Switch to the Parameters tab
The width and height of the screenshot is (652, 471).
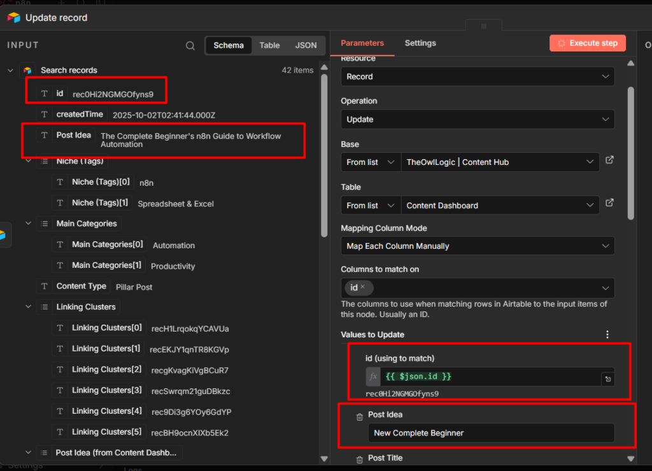pyautogui.click(x=362, y=43)
